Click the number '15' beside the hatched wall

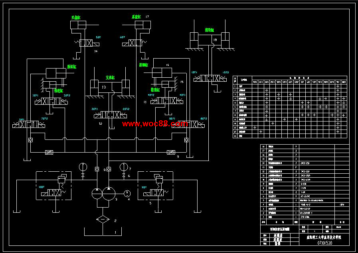point(182,82)
